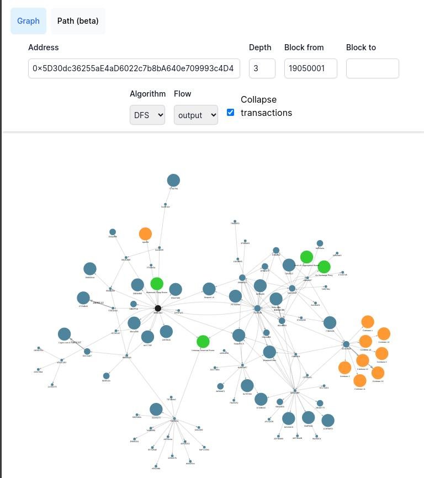Select the Coinbase 14 orange node
This screenshot has height=478, width=424.
click(384, 333)
